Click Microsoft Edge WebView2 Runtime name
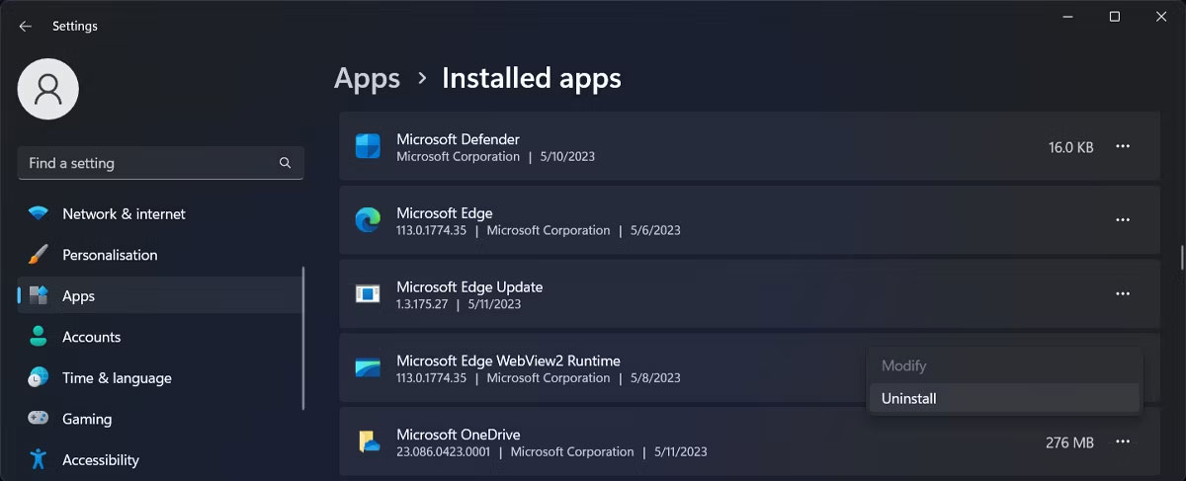The image size is (1186, 481). point(508,361)
